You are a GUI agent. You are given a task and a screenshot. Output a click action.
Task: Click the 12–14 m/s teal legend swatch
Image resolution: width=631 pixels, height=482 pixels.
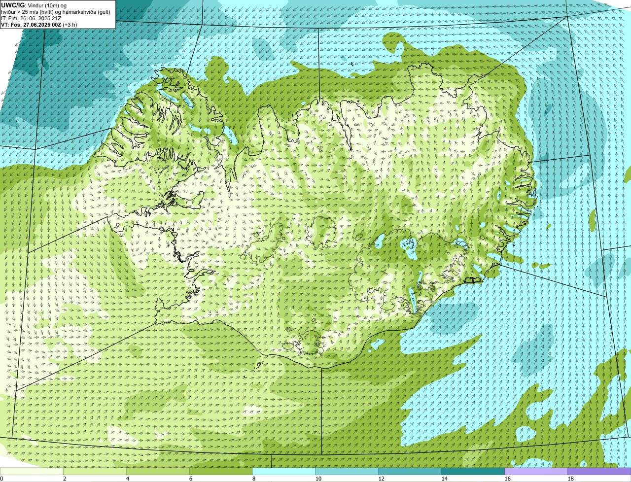click(x=410, y=471)
